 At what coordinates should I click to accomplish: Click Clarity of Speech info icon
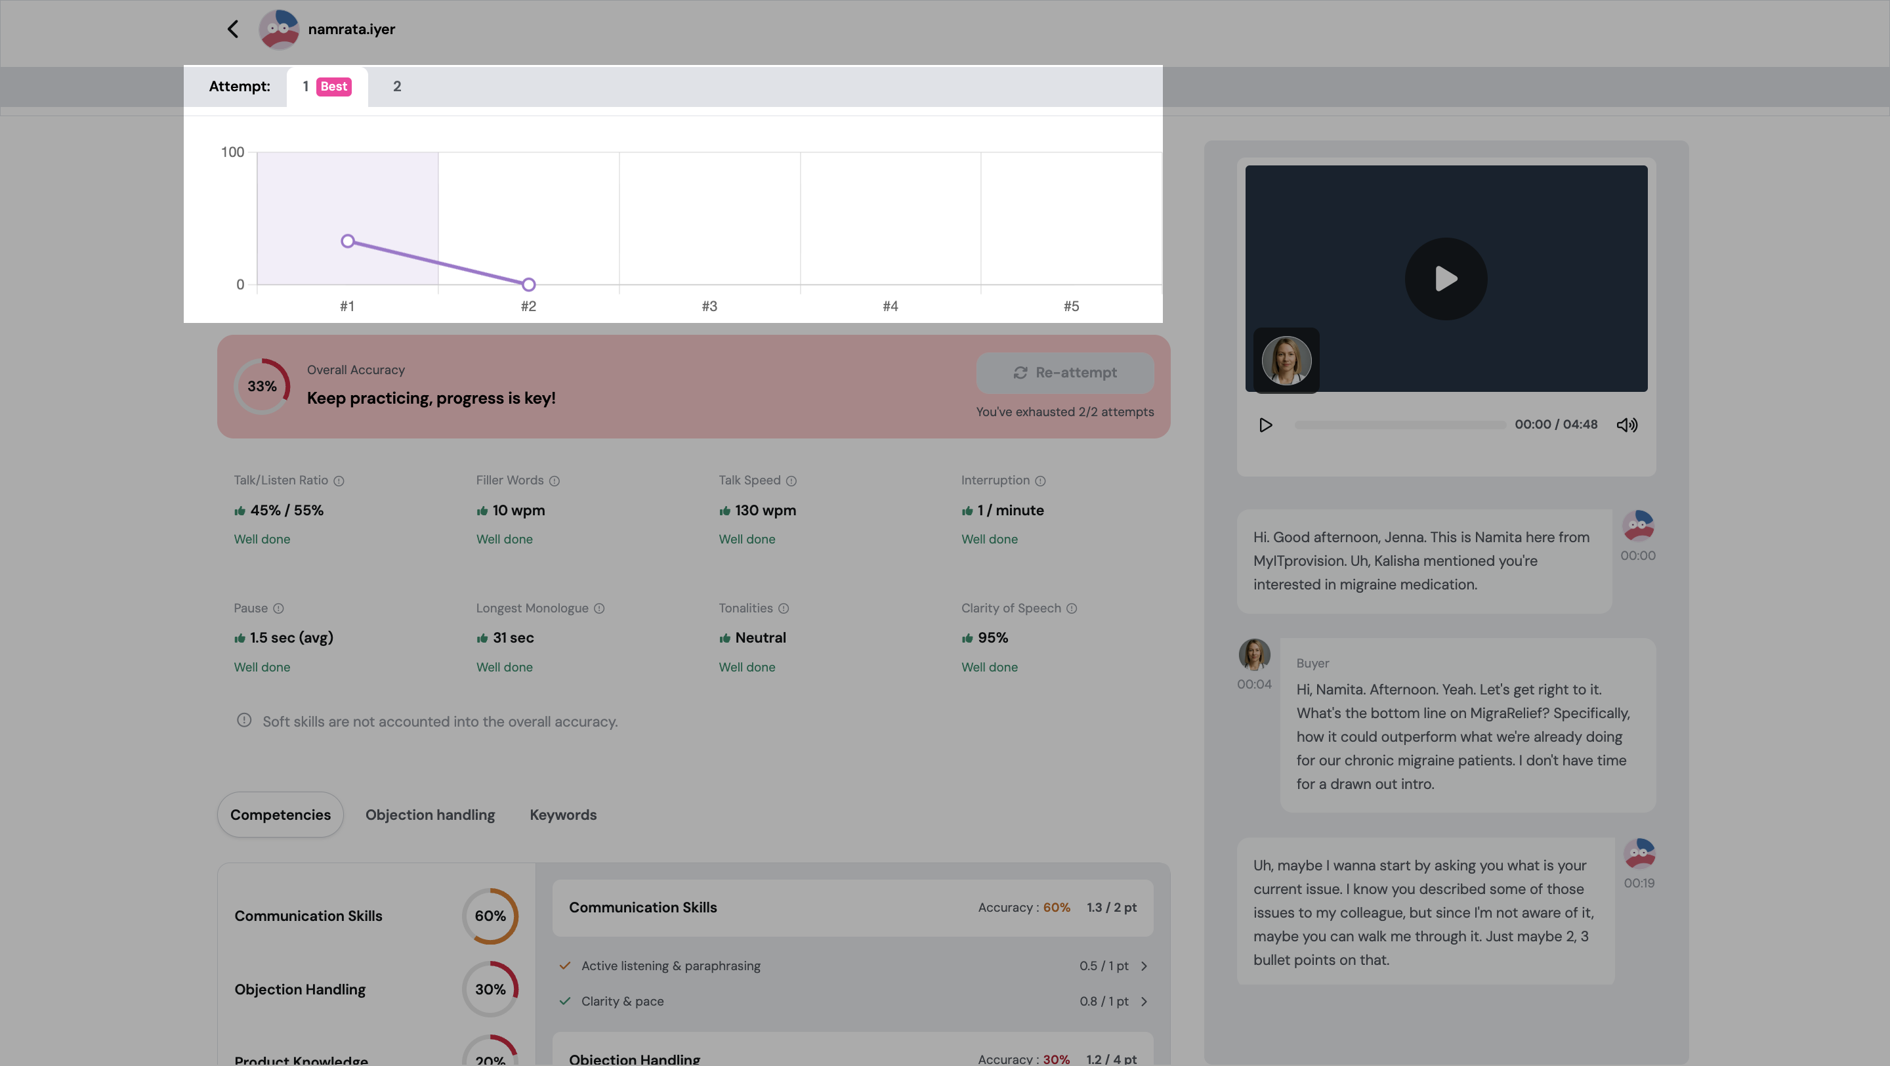click(1071, 609)
